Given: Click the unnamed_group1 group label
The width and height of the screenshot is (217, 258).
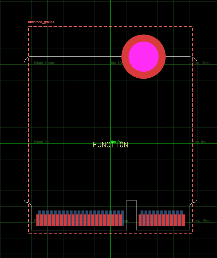Looking at the screenshot, I should coord(41,22).
